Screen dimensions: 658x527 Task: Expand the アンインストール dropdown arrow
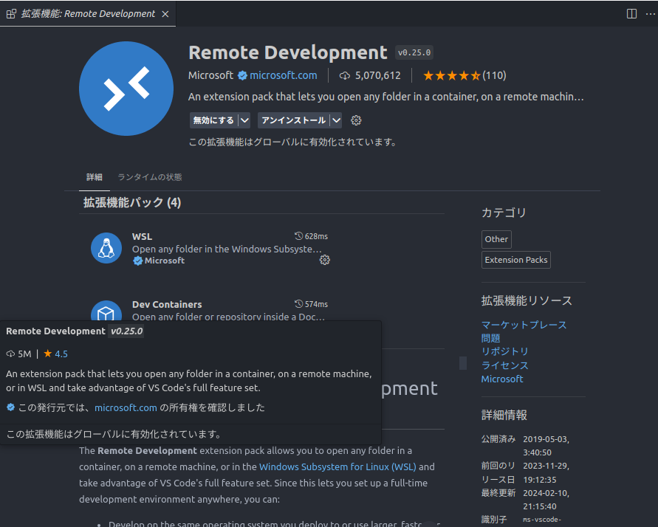[337, 121]
